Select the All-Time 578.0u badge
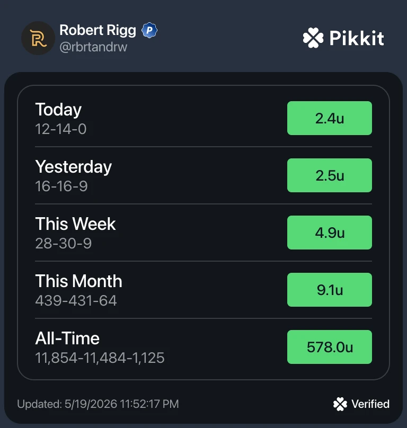The image size is (407, 428). pyautogui.click(x=330, y=347)
